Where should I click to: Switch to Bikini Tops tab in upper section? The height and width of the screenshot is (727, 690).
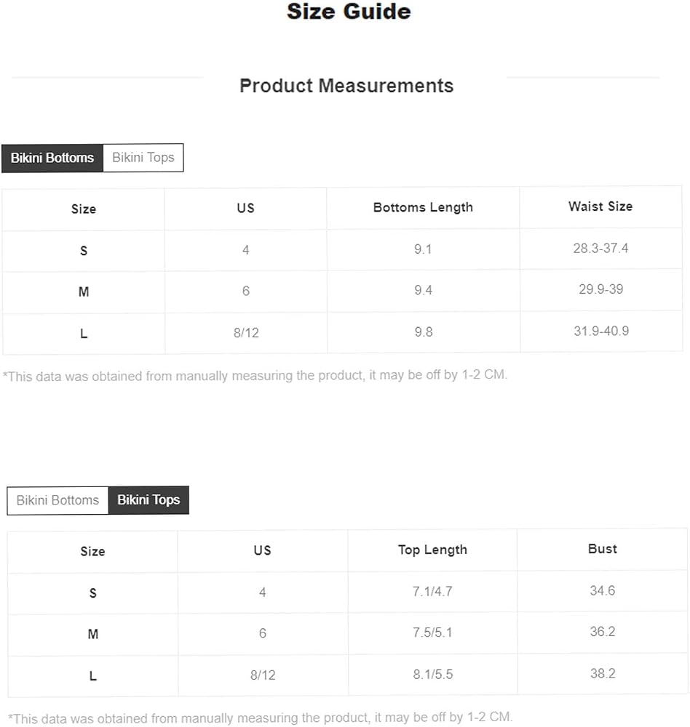point(143,158)
